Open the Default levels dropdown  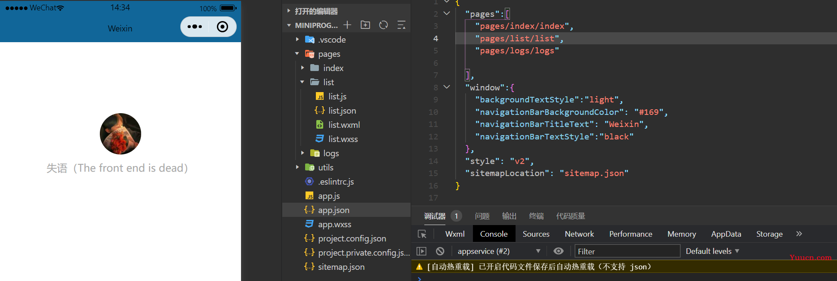pos(712,251)
